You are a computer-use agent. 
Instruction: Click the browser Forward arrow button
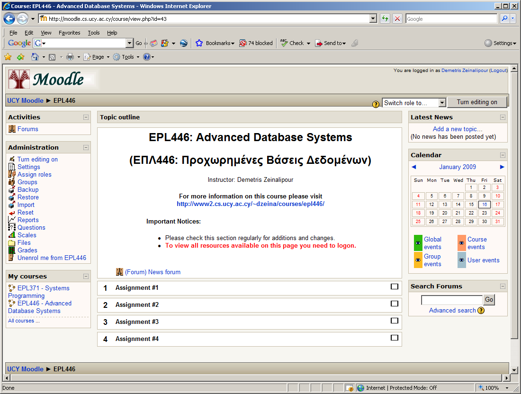point(22,19)
